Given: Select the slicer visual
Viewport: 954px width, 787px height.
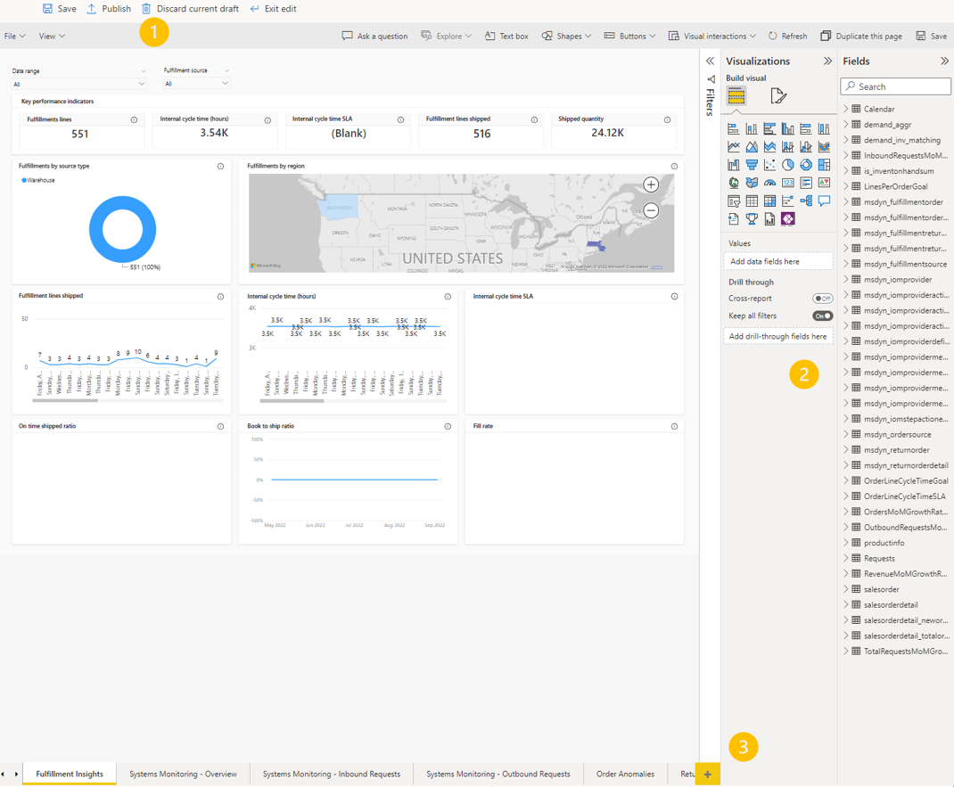Looking at the screenshot, I should coord(733,201).
